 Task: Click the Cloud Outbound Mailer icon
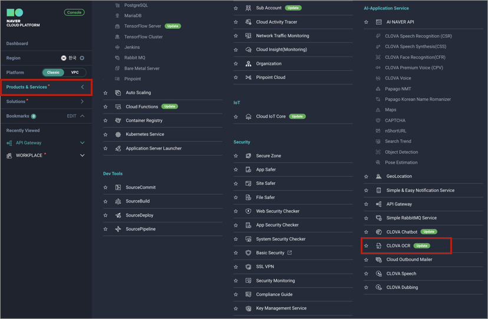click(378, 260)
